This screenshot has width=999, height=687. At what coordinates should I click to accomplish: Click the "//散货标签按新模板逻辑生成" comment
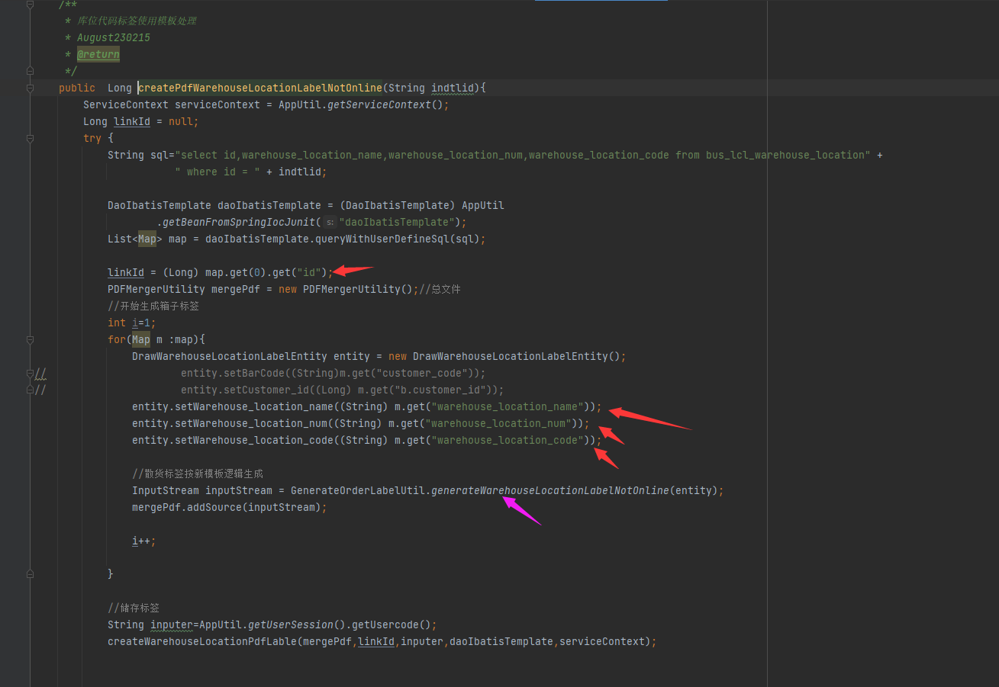pyautogui.click(x=198, y=474)
